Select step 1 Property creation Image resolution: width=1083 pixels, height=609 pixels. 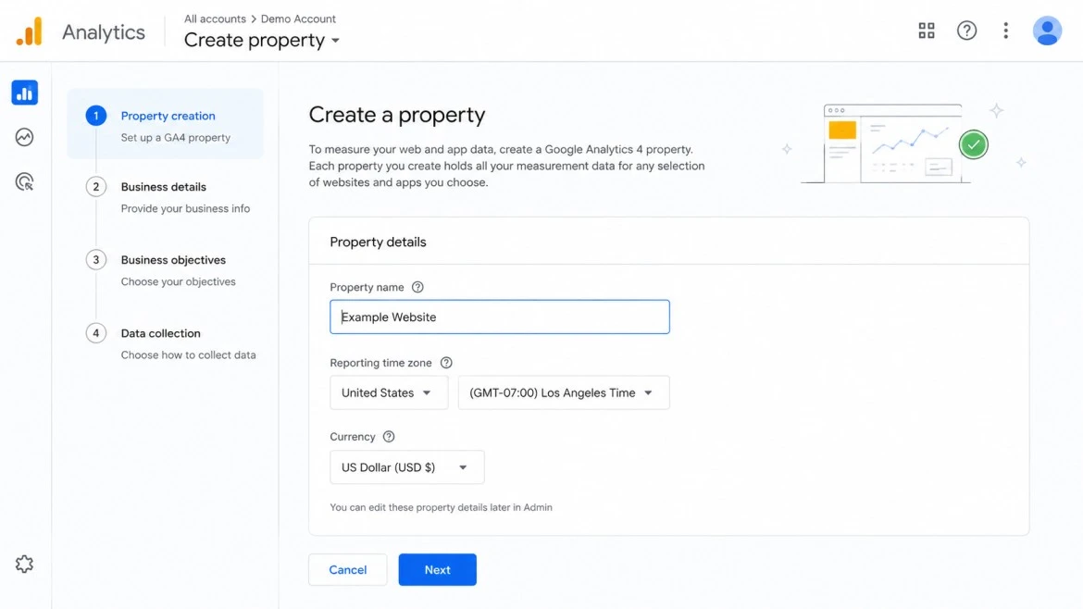(x=166, y=124)
